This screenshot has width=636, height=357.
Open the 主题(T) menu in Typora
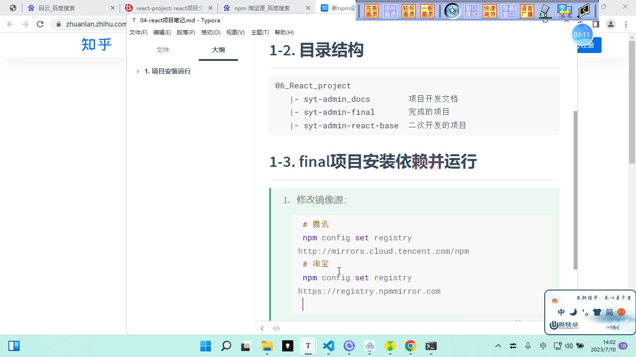(260, 33)
